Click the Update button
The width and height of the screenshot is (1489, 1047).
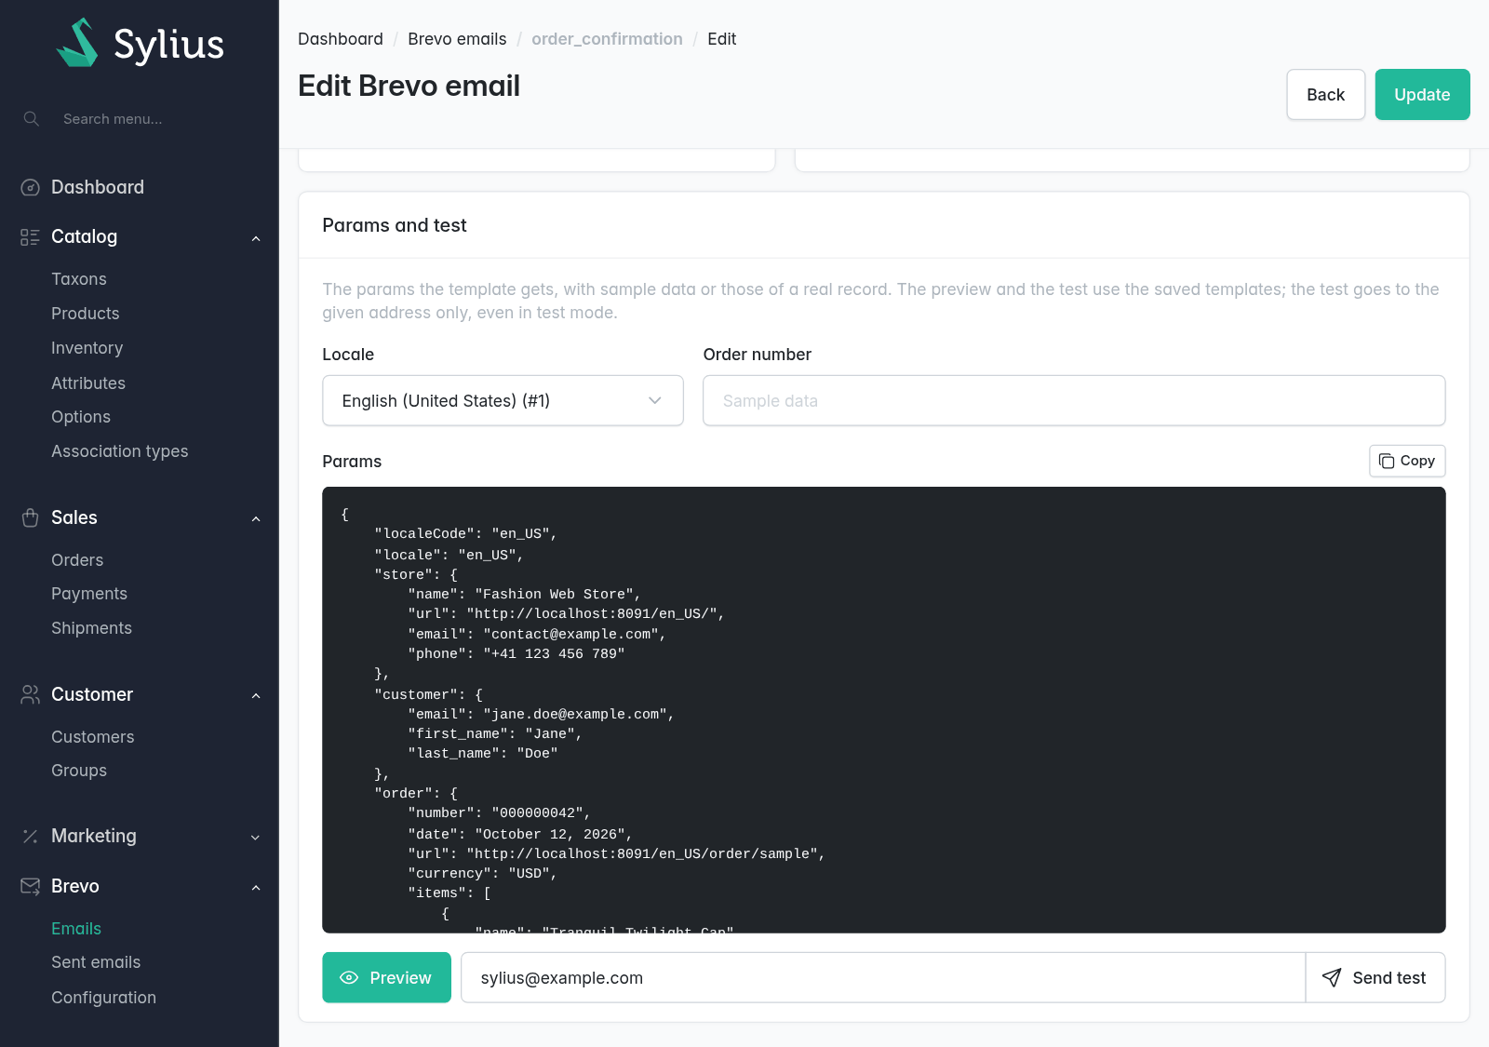1422,95
